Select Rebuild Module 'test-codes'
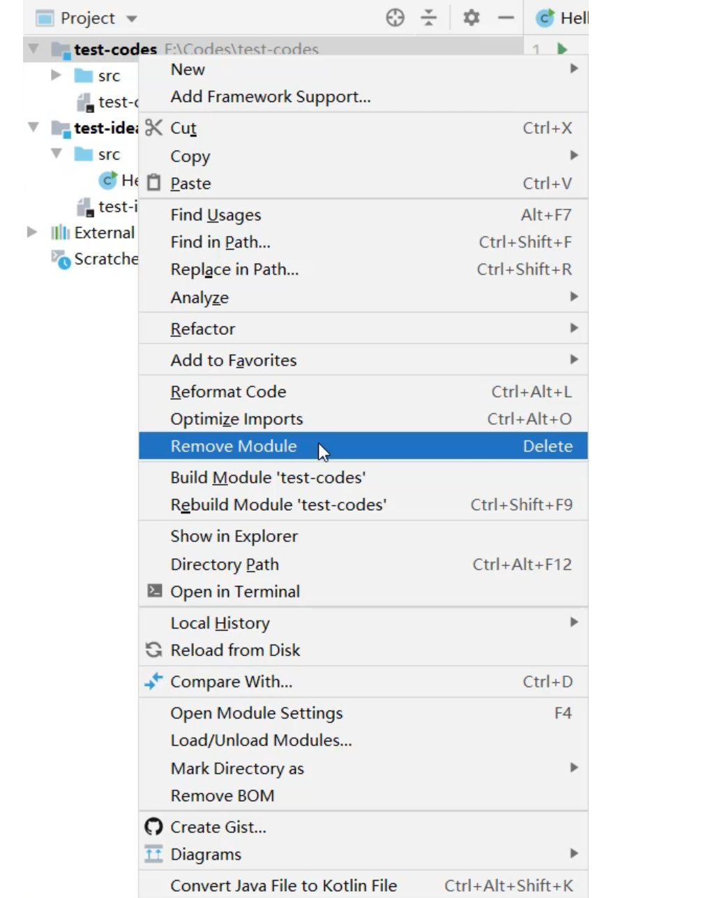The image size is (715, 898). click(x=278, y=504)
